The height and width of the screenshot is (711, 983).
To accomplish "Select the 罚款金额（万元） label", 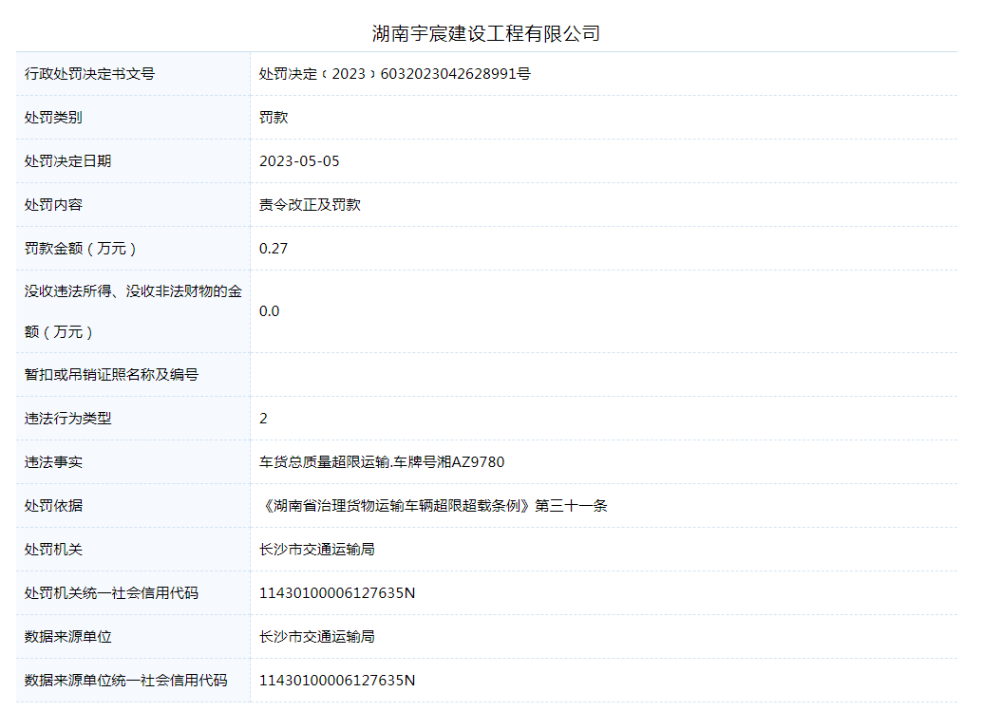I will pos(80,249).
